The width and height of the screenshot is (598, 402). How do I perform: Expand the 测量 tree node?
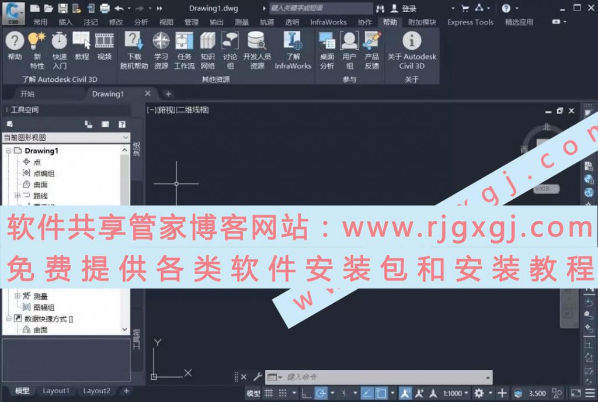pyautogui.click(x=17, y=296)
